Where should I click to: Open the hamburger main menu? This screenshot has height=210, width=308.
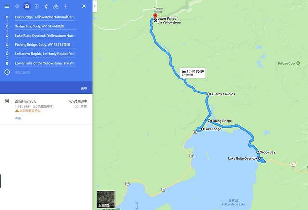(7, 6)
